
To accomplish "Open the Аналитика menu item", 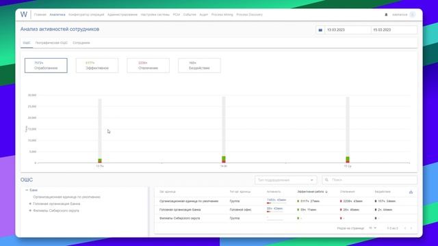I will tap(57, 14).
